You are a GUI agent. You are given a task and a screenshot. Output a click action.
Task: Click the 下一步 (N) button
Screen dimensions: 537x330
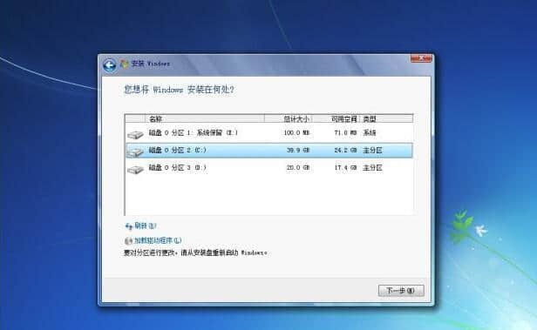click(401, 291)
